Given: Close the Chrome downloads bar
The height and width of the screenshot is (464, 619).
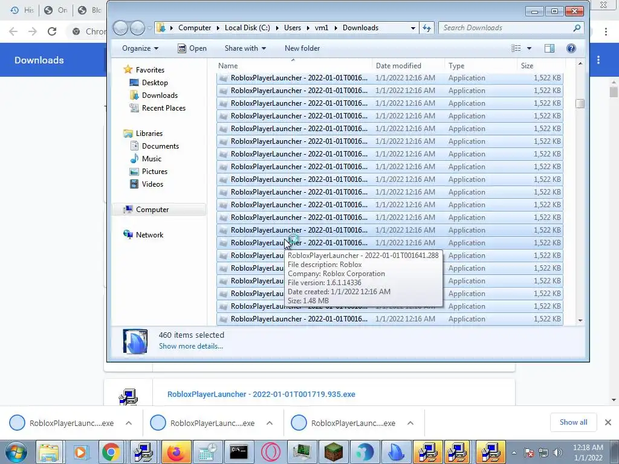Looking at the screenshot, I should click(x=608, y=422).
